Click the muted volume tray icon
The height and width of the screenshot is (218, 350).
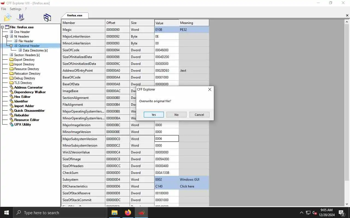(x=315, y=213)
